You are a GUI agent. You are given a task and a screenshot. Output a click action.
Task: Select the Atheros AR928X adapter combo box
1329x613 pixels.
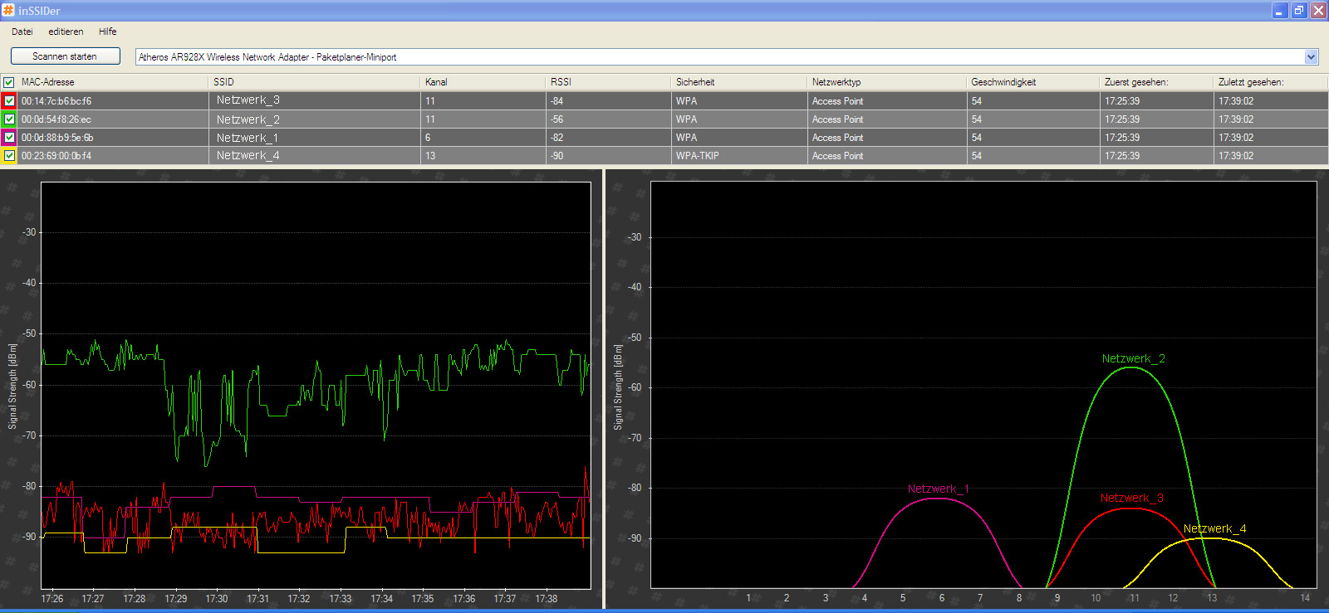[x=727, y=56]
